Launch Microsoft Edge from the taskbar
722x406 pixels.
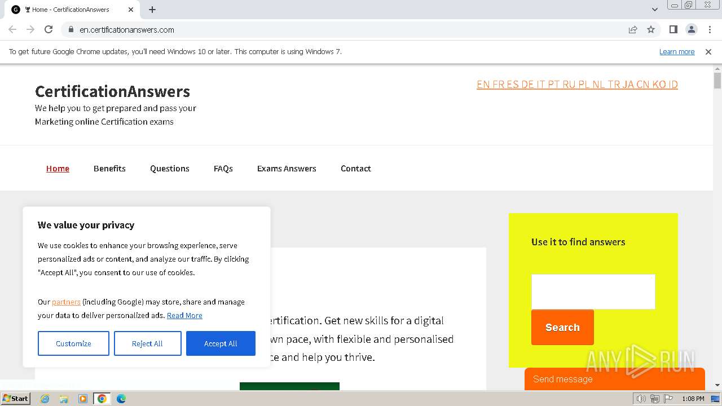point(121,399)
